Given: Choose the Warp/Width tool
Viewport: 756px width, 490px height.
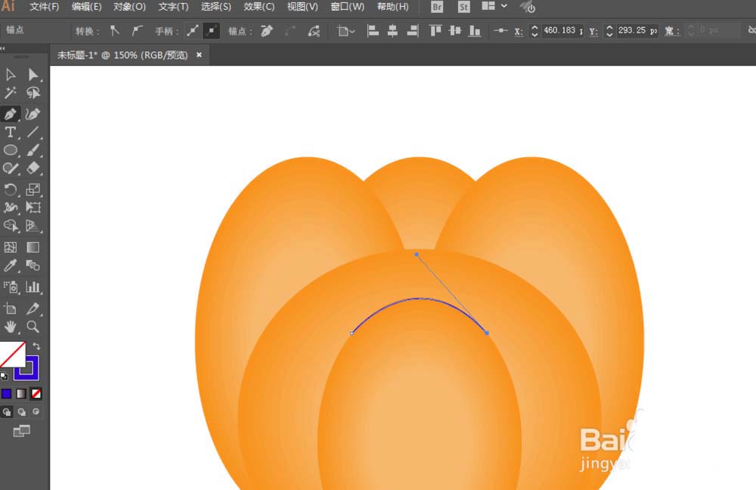Looking at the screenshot, I should click(x=10, y=207).
